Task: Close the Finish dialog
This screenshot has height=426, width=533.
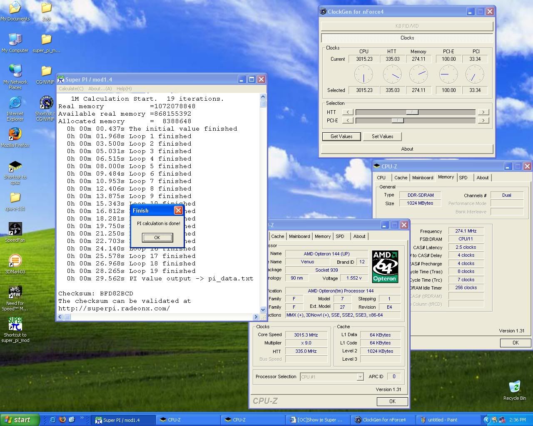Action: (178, 211)
